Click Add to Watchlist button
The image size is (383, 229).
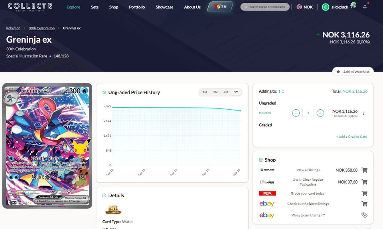pos(353,71)
